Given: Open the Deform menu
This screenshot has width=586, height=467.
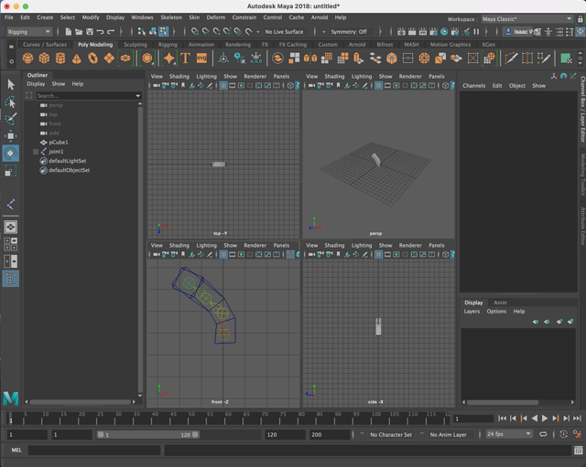Looking at the screenshot, I should tap(216, 17).
